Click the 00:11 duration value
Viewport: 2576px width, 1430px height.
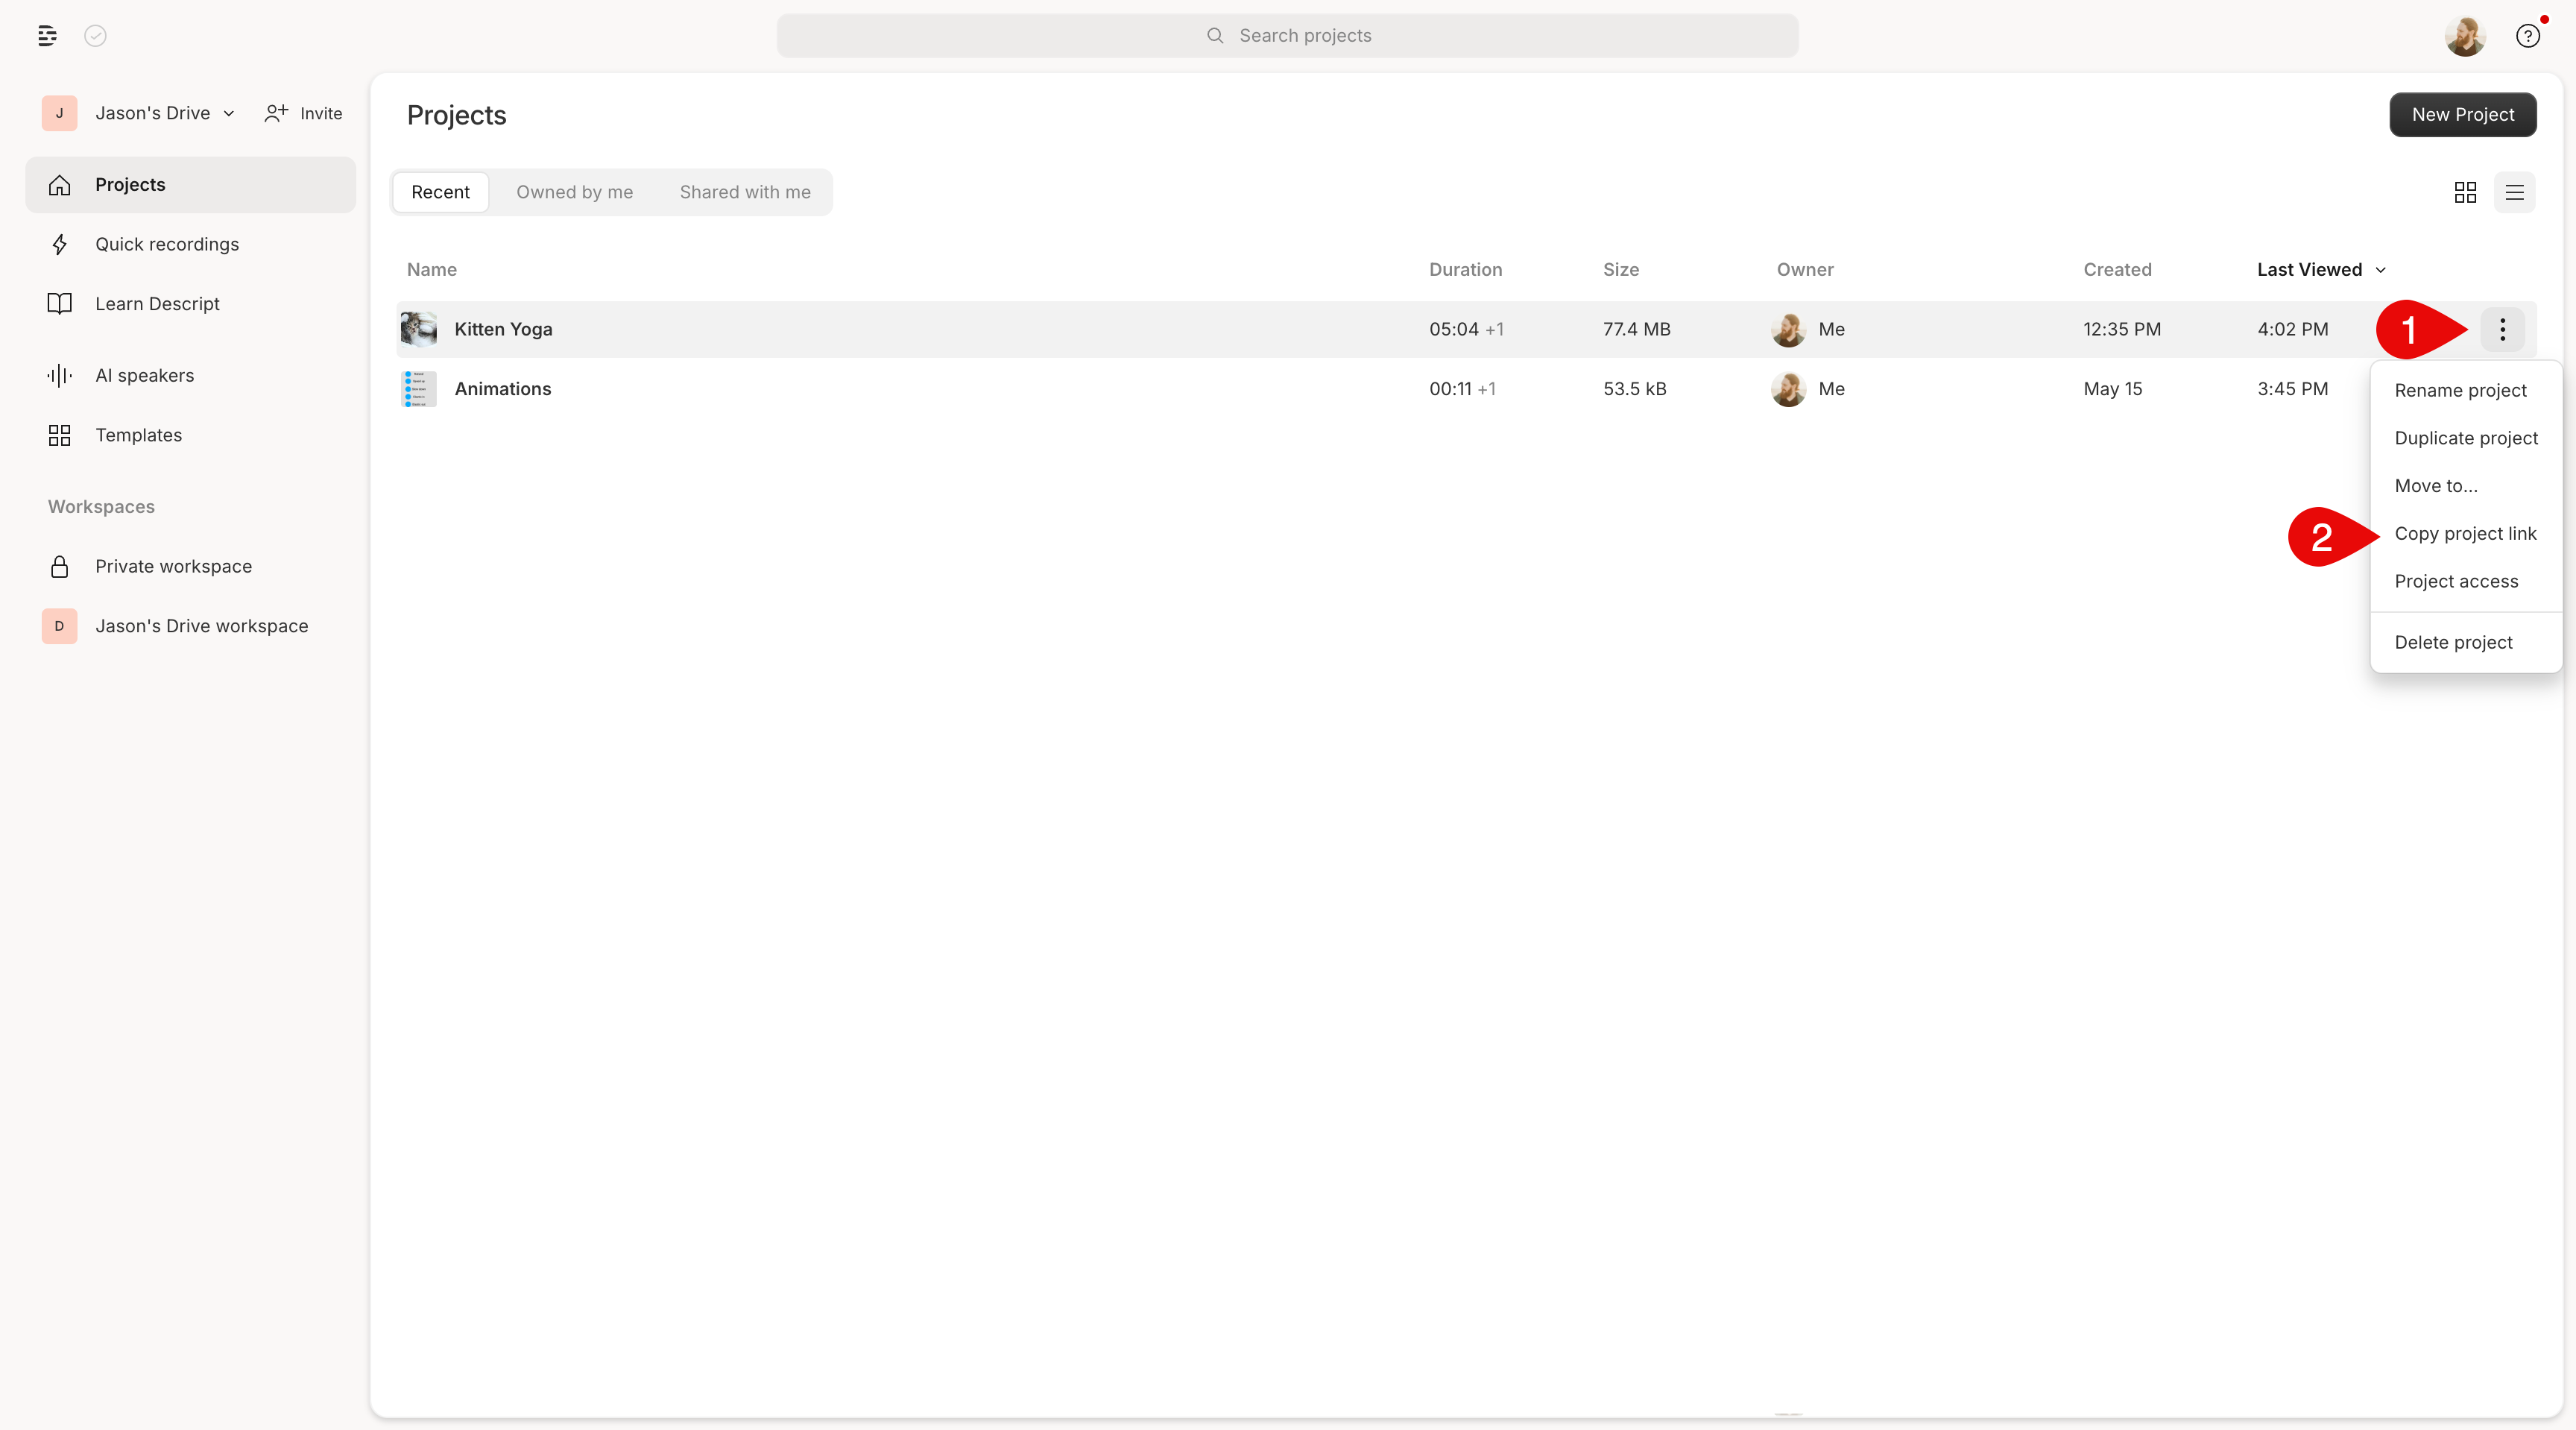tap(1450, 389)
